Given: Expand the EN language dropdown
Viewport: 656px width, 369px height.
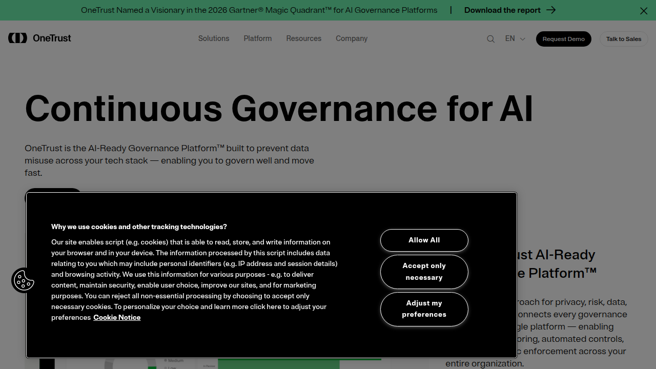Looking at the screenshot, I should point(515,38).
